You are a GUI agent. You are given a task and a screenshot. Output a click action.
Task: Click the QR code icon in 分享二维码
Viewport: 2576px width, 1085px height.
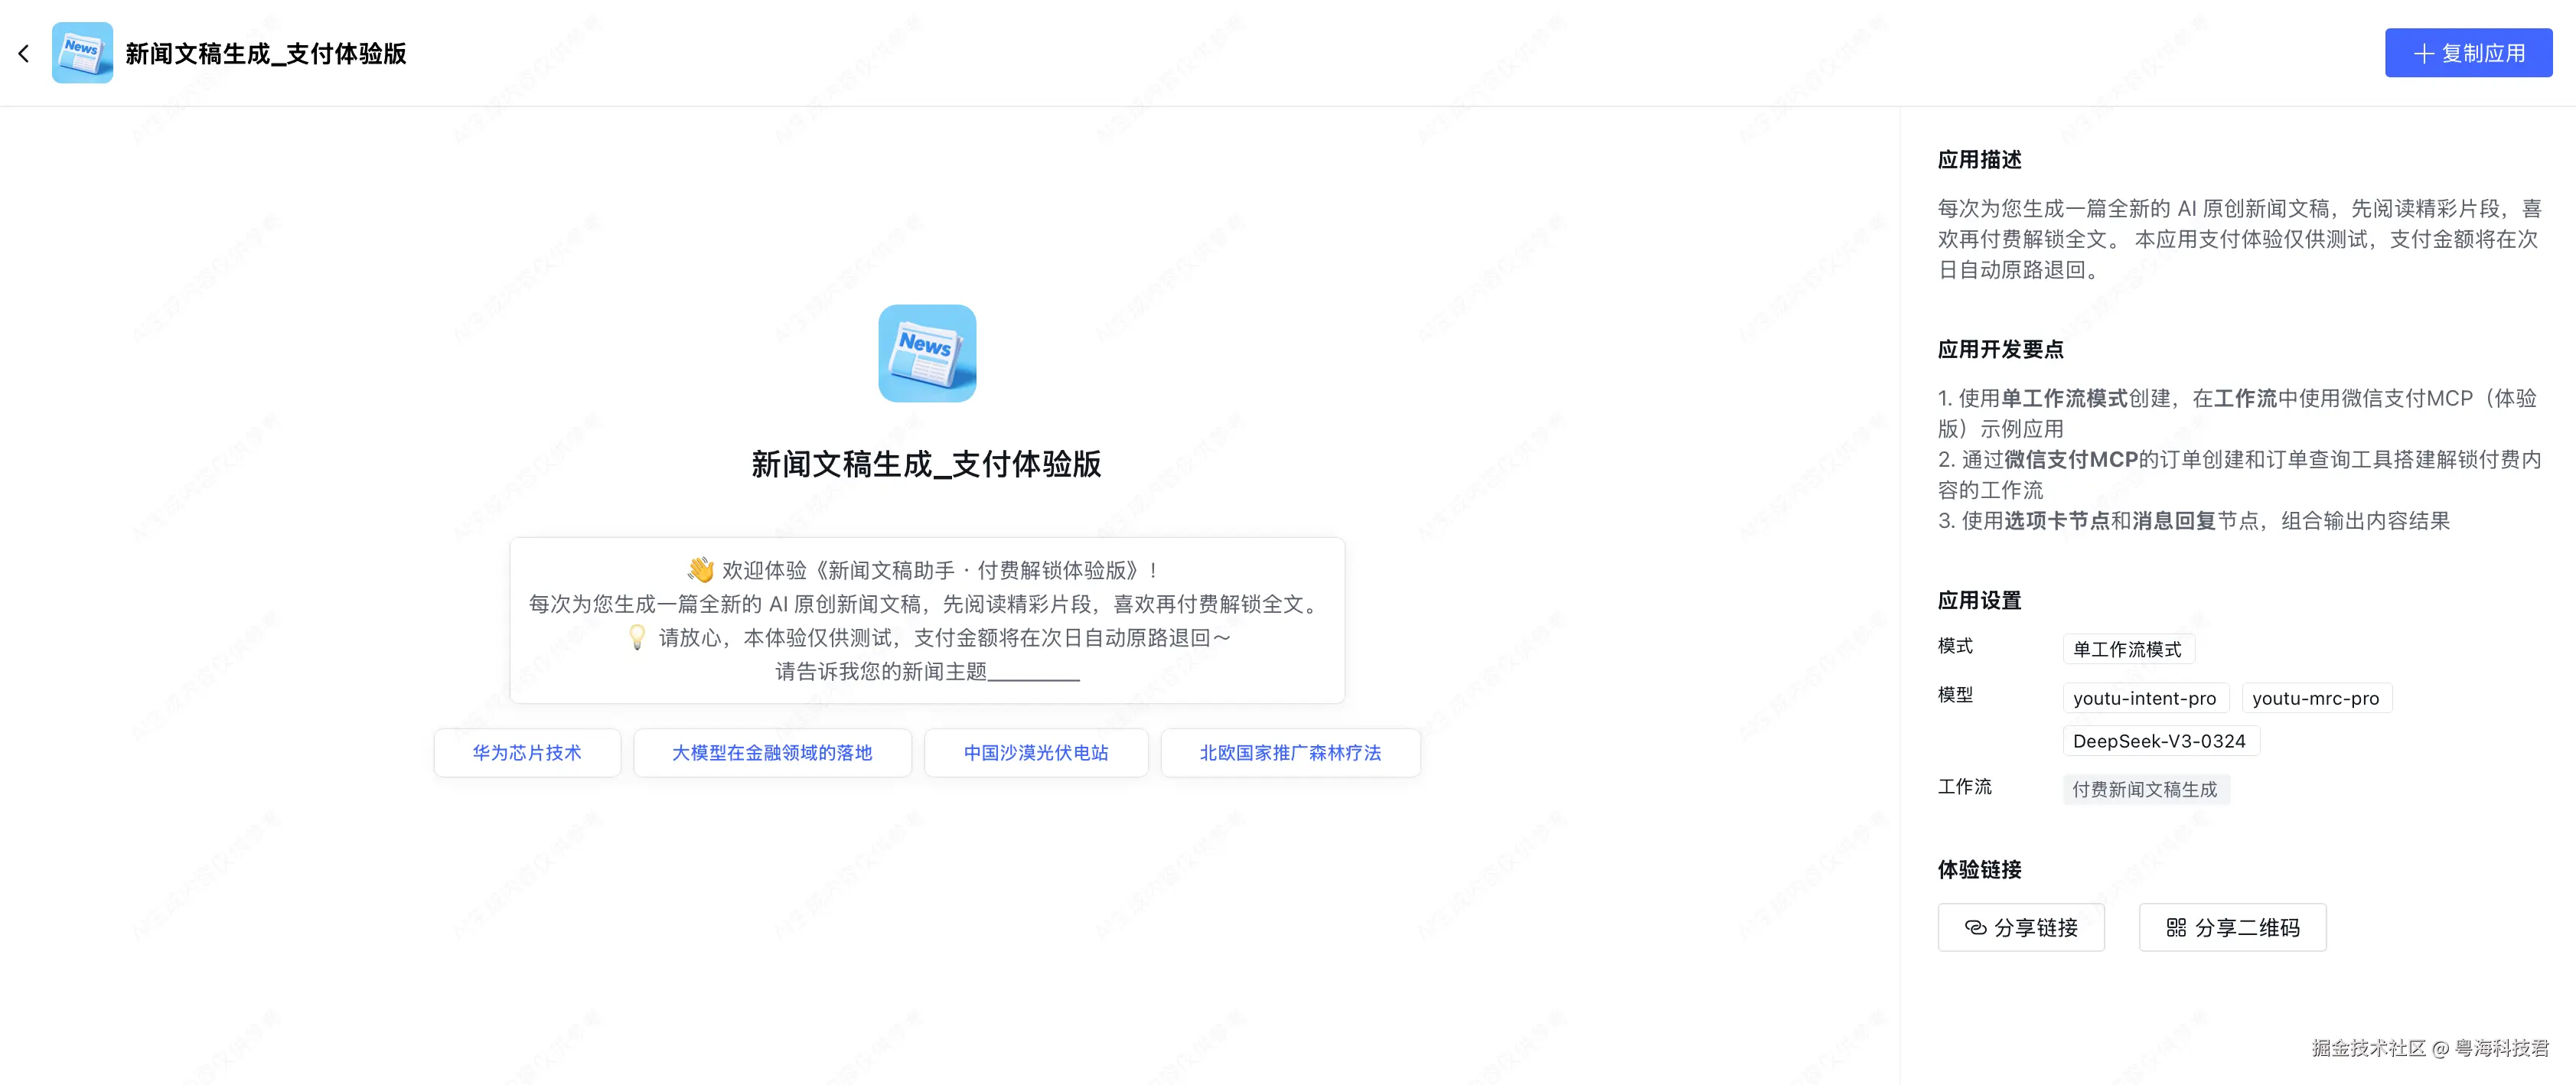(2176, 928)
